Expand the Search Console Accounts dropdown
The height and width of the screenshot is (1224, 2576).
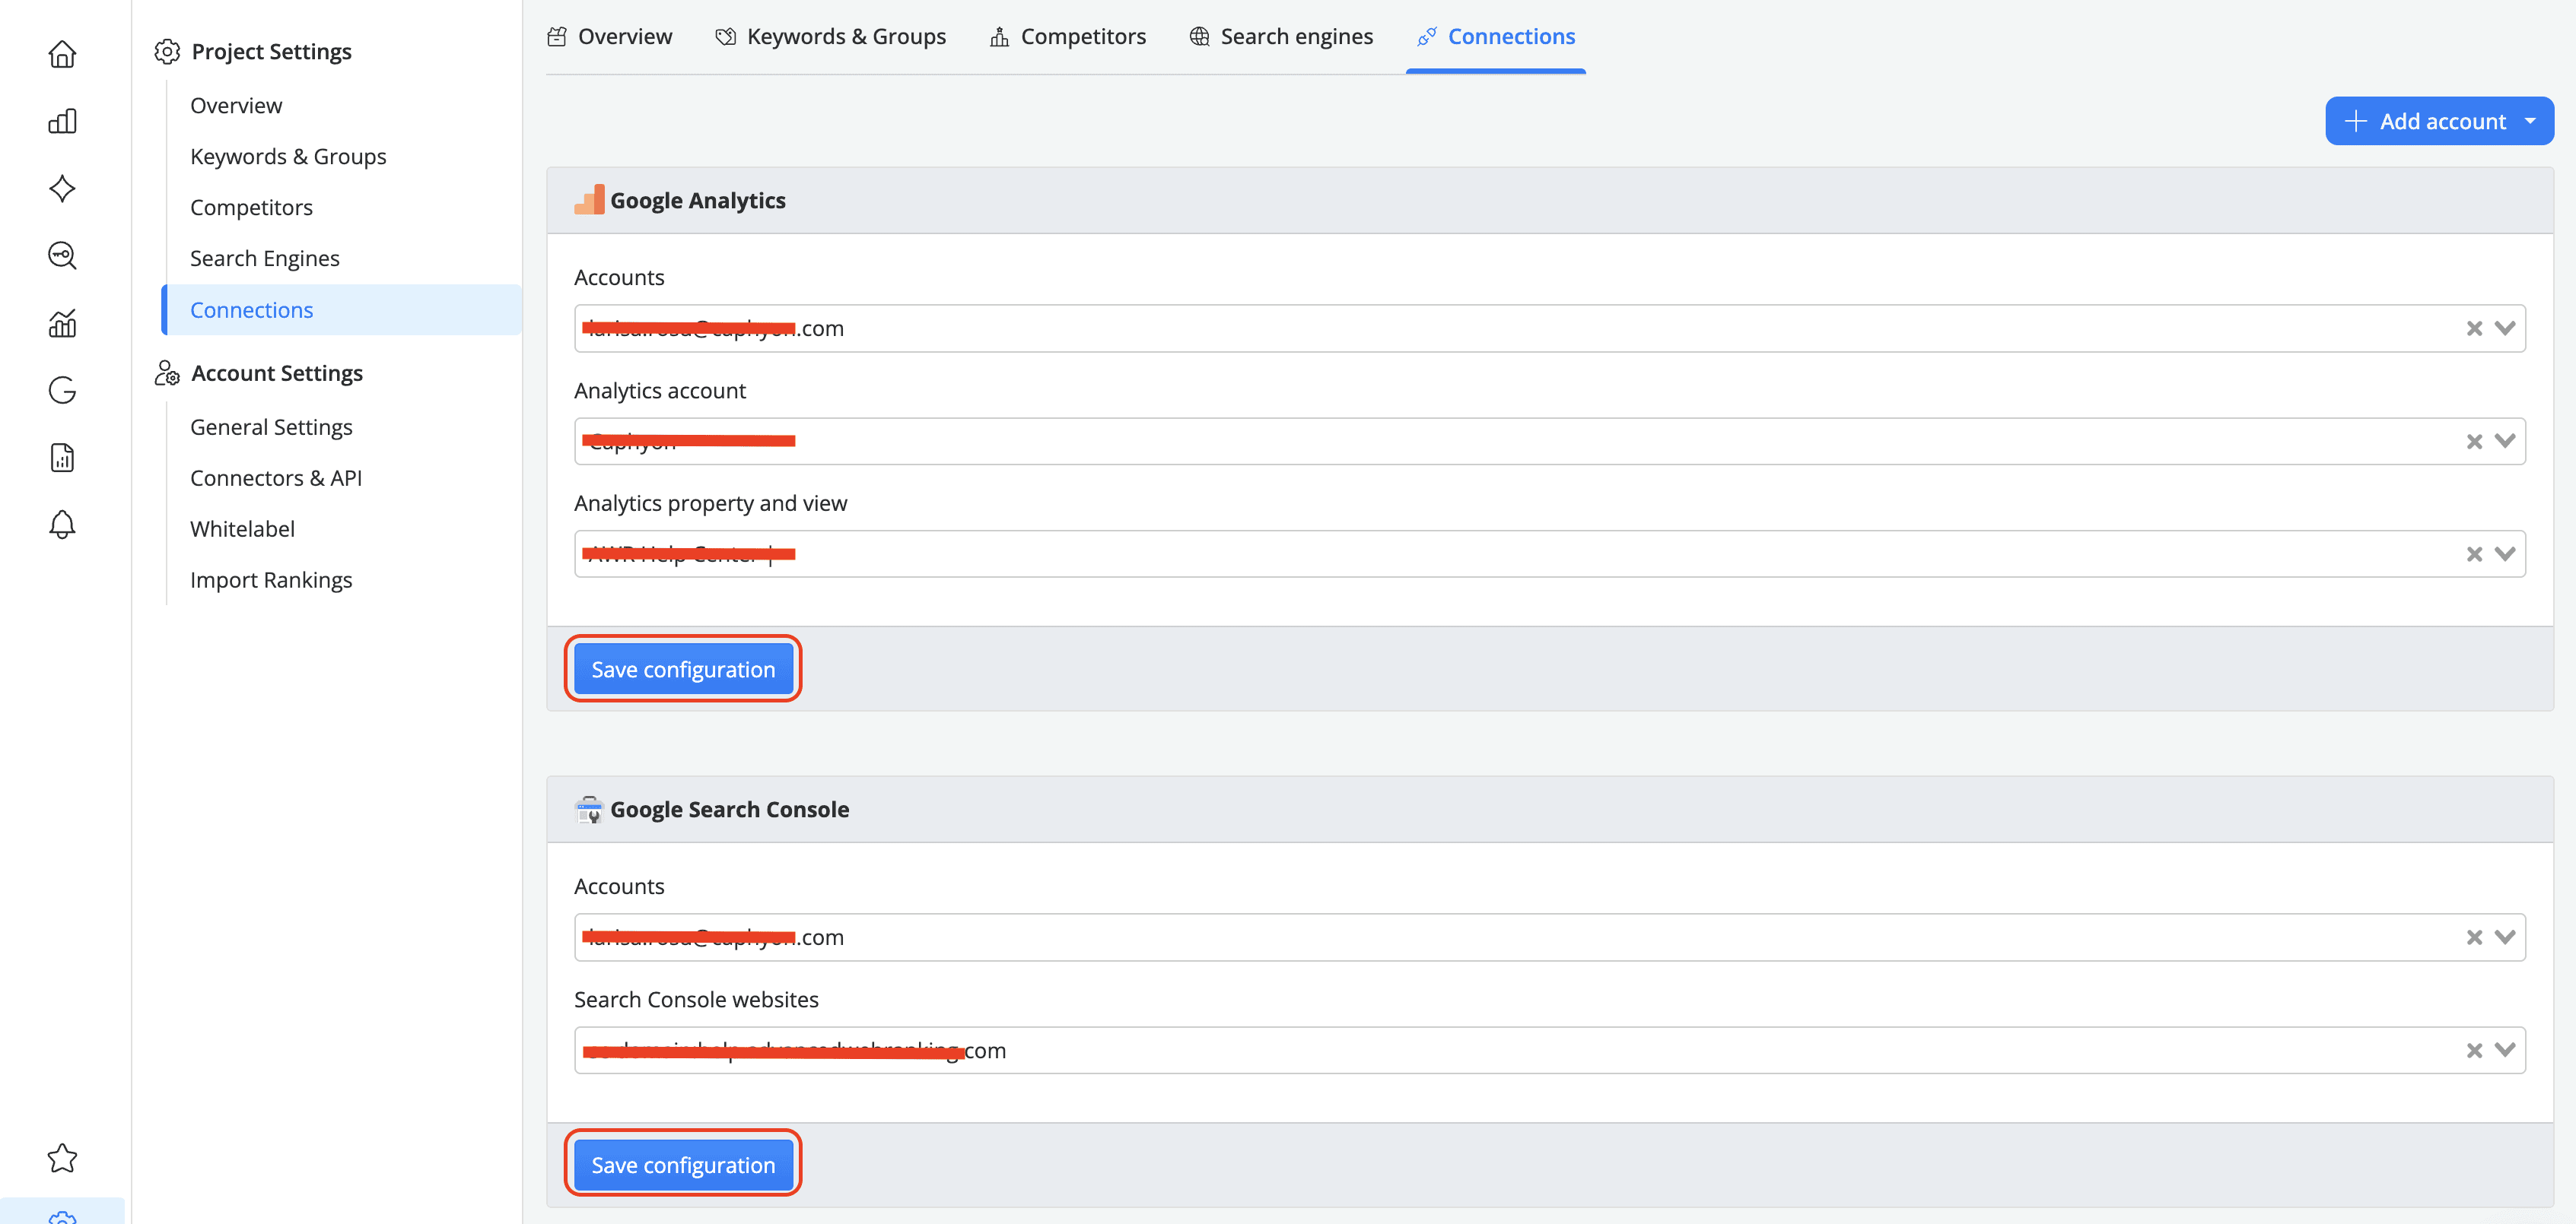point(2504,936)
